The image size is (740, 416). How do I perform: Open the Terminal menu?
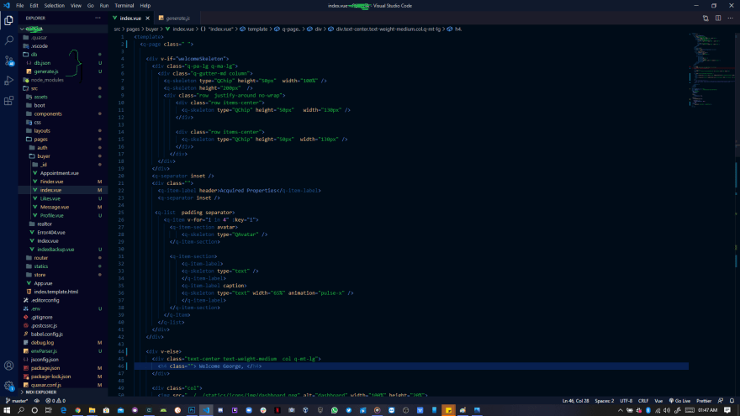124,6
